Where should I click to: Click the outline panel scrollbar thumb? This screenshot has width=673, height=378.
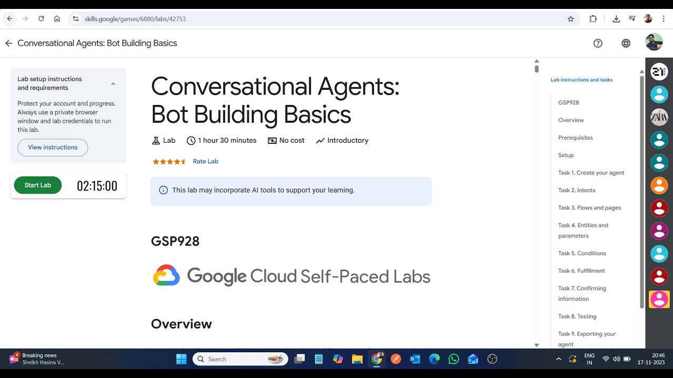(641, 192)
